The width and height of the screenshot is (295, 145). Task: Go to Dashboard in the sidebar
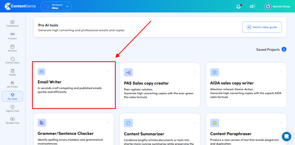pyautogui.click(x=12, y=24)
